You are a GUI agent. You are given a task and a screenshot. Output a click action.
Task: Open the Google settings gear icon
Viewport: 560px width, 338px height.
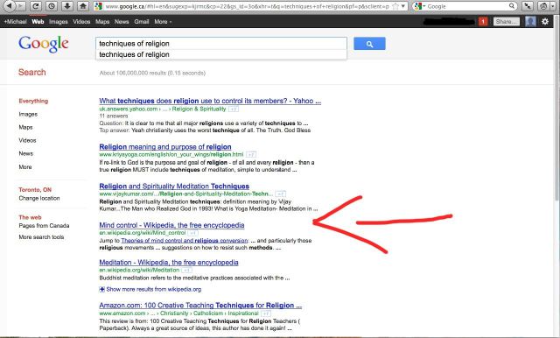click(545, 21)
